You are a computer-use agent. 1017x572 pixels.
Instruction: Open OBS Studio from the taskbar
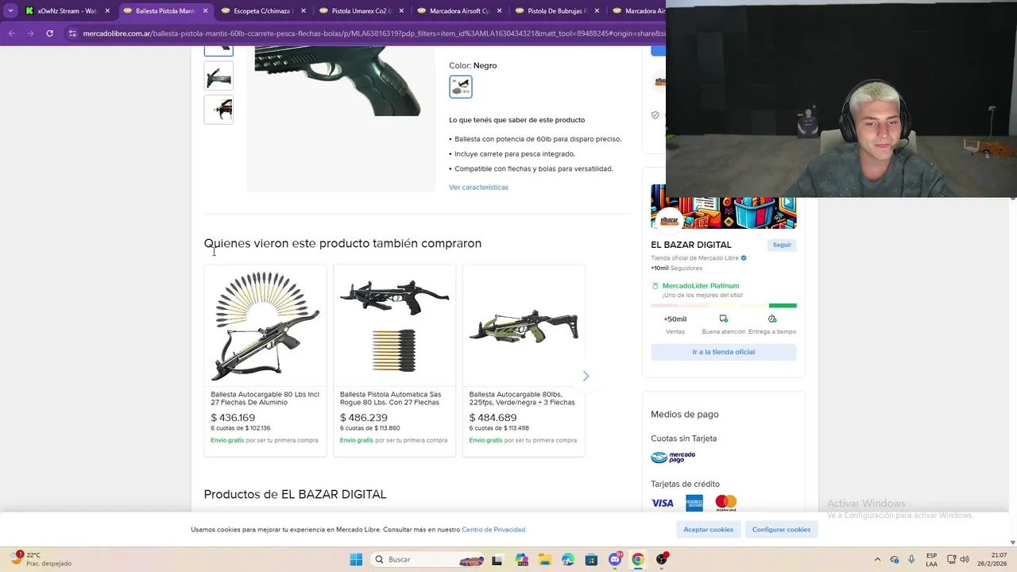(x=662, y=559)
